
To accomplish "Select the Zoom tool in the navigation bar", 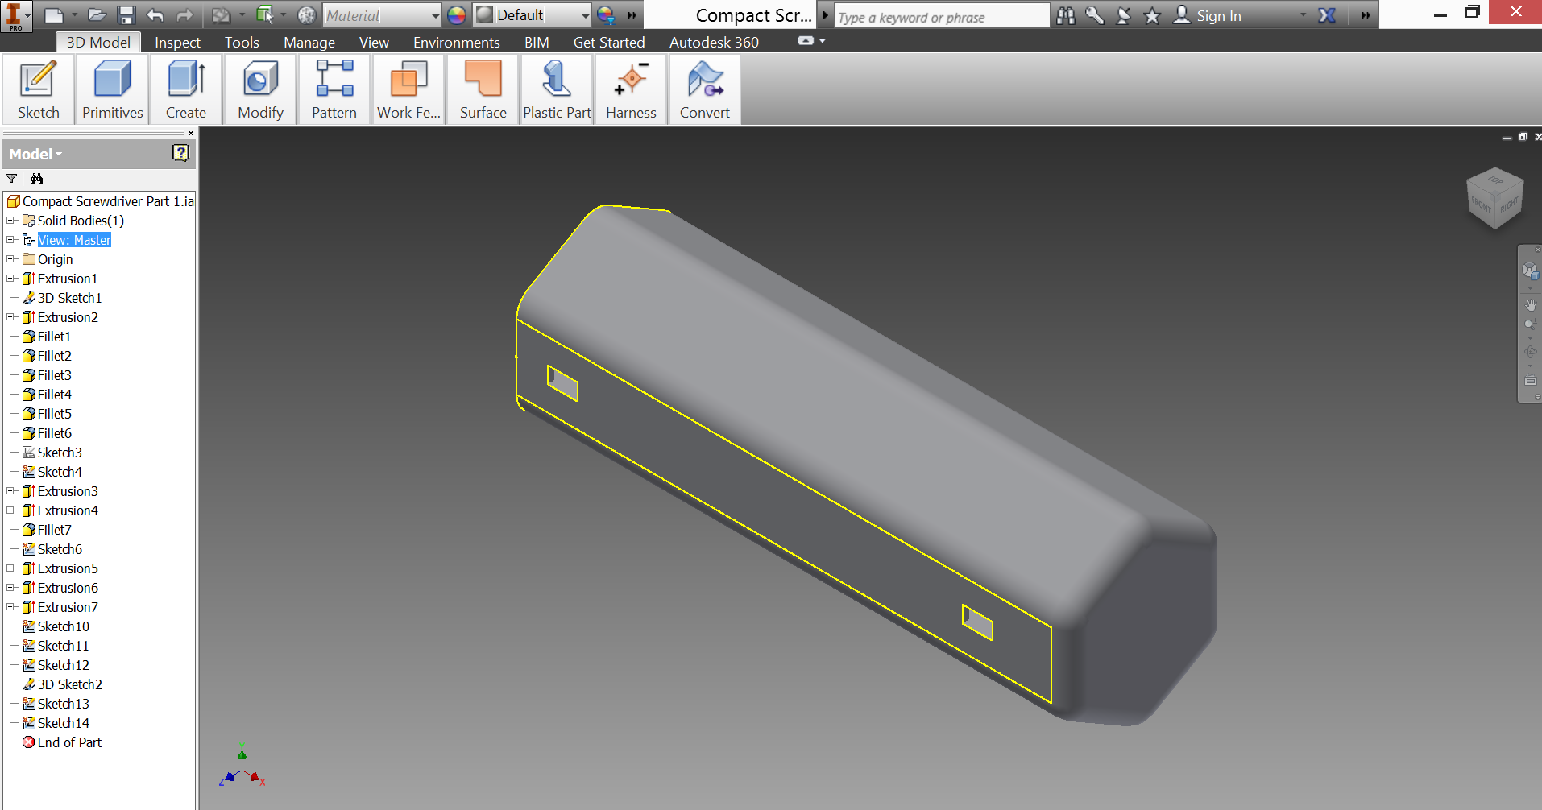I will tap(1530, 324).
